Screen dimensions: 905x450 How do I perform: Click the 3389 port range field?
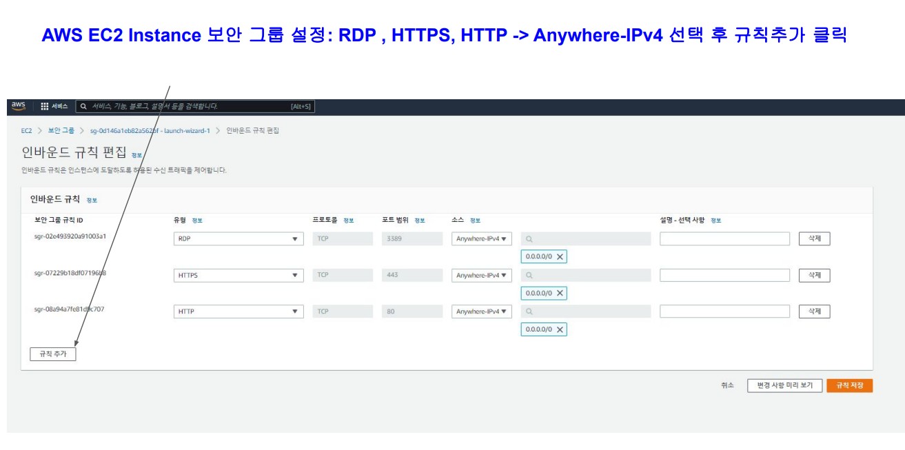click(412, 238)
